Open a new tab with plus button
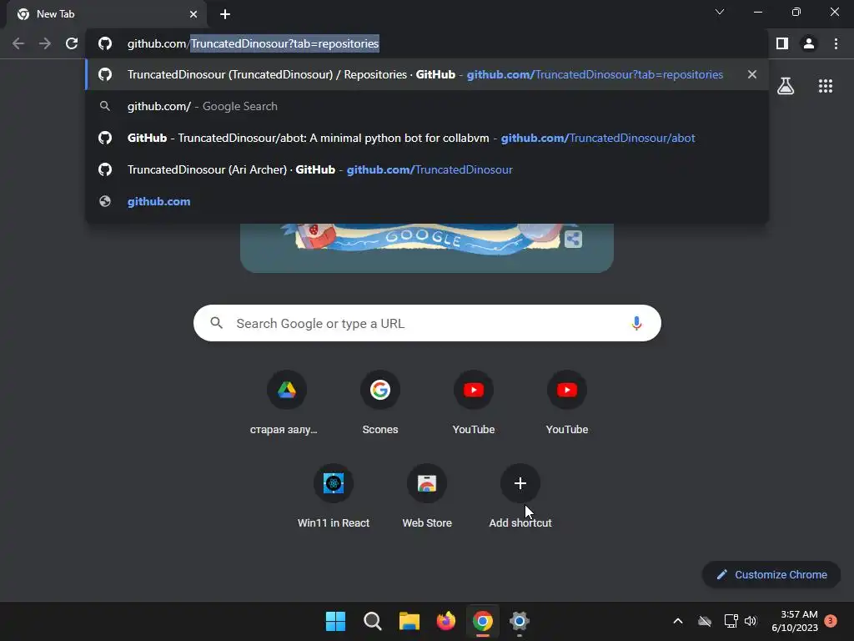Image resolution: width=854 pixels, height=641 pixels. point(225,14)
